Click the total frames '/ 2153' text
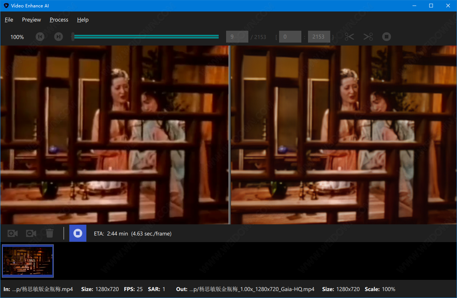This screenshot has height=298, width=457. (258, 37)
